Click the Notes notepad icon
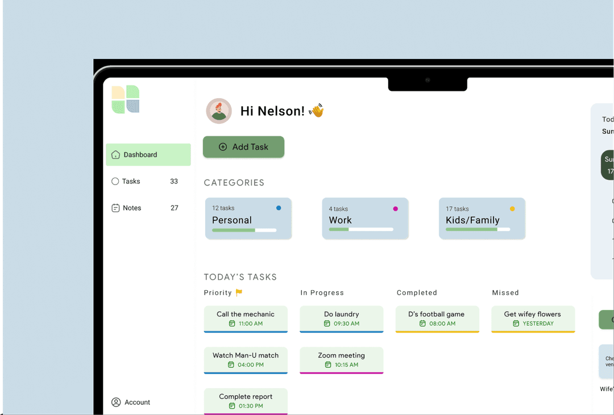Viewport: 614px width, 415px height. [x=116, y=208]
